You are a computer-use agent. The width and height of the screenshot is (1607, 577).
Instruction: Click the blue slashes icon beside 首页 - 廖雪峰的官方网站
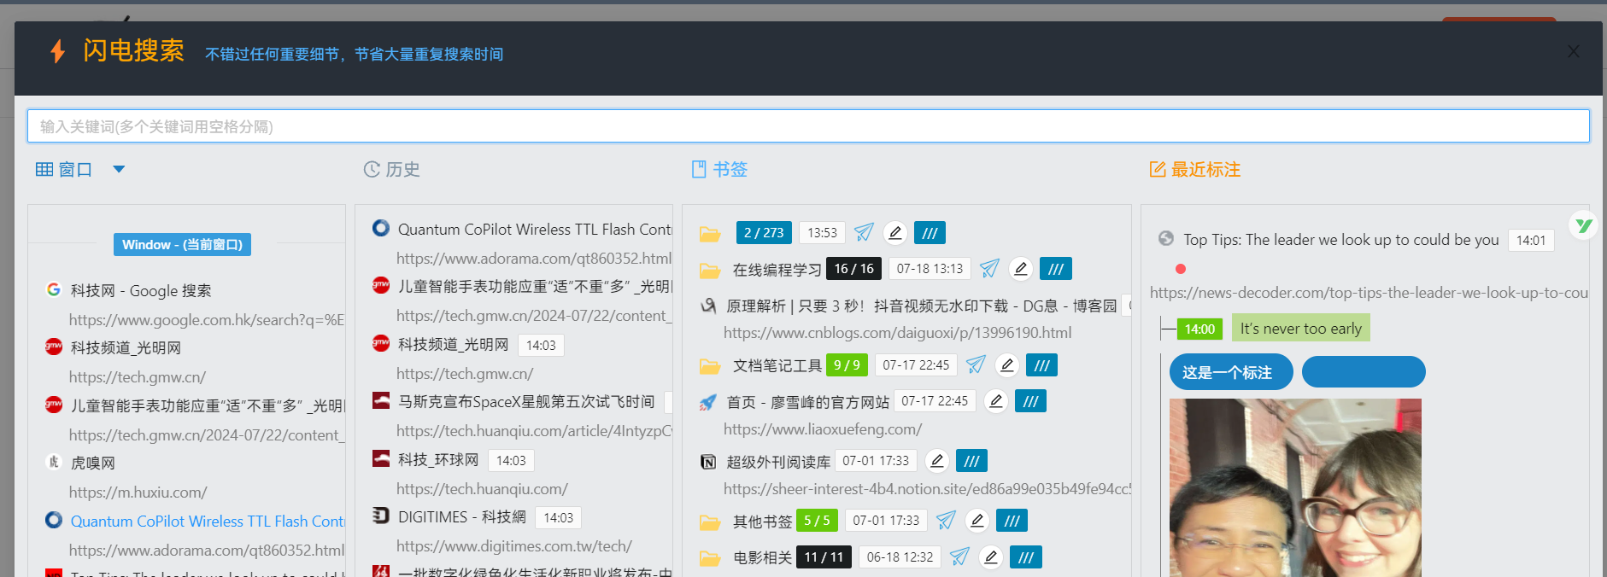coord(1030,401)
